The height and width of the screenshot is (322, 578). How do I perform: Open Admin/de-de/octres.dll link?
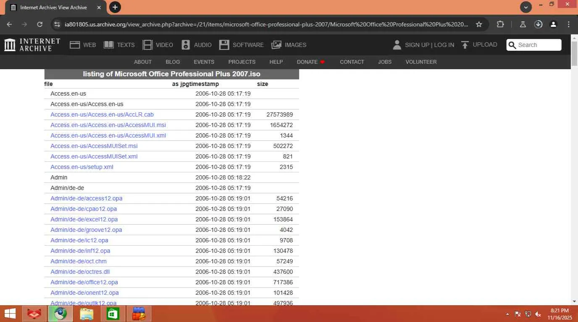click(80, 272)
